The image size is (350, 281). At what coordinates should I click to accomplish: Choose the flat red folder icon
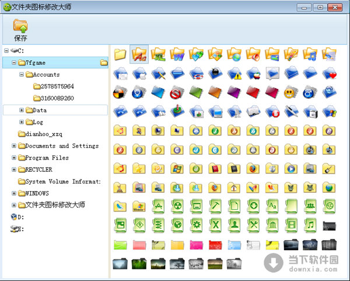pyautogui.click(x=215, y=245)
